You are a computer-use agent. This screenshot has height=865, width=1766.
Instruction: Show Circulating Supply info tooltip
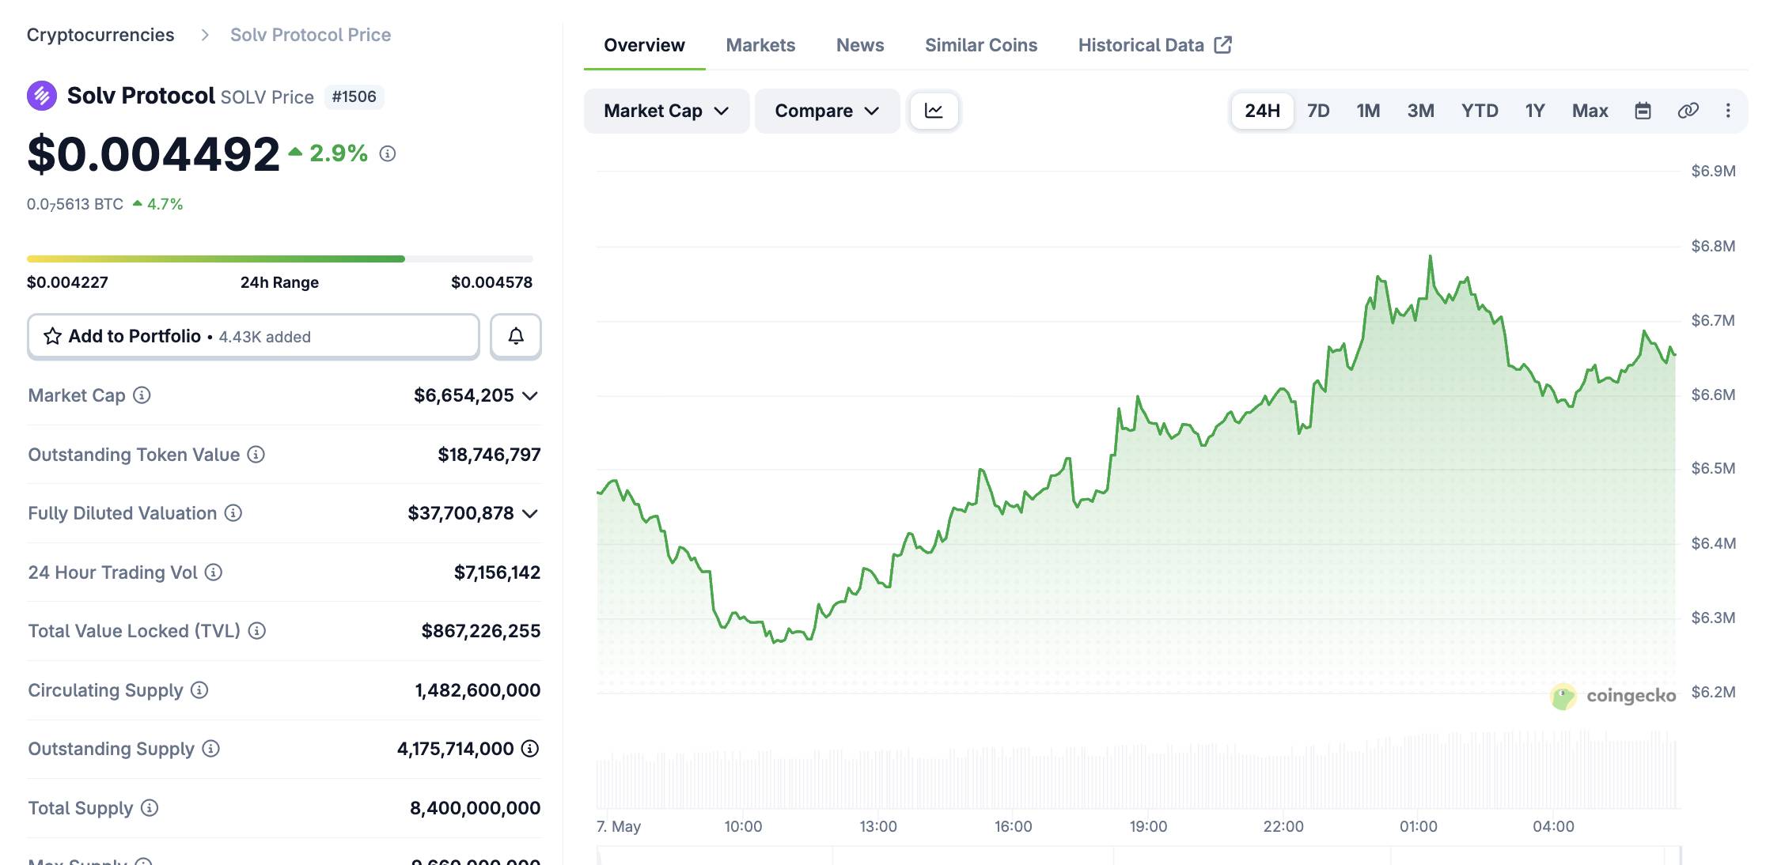coord(199,689)
